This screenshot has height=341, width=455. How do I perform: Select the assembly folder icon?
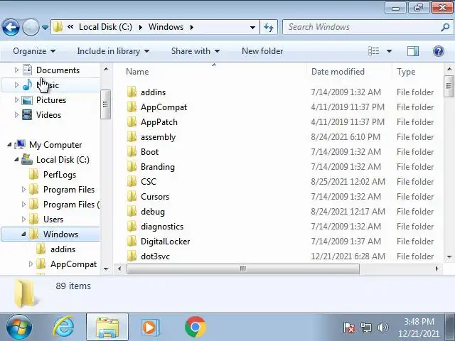coord(132,137)
